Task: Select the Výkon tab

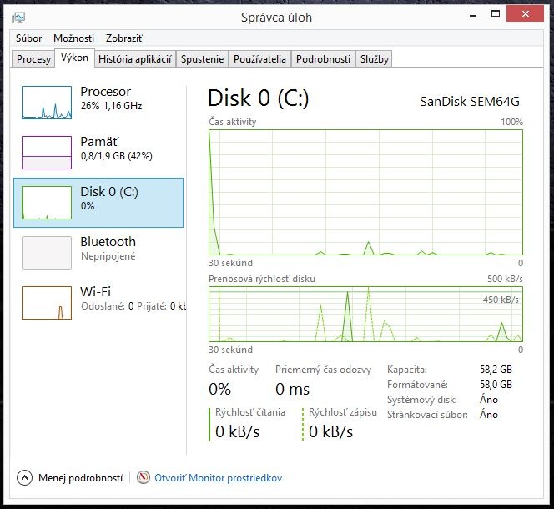Action: pos(74,58)
